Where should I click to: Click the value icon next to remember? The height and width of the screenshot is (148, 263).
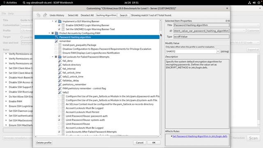click(x=57, y=41)
